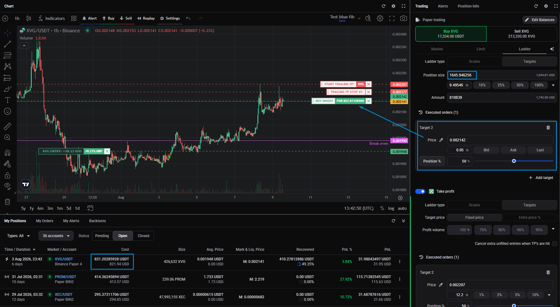Viewport: 560px width, 307px height.
Task: Switch to the My Alerts tab
Action: point(71,221)
